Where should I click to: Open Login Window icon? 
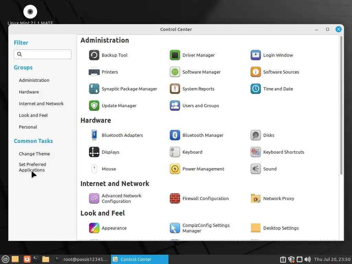point(256,55)
